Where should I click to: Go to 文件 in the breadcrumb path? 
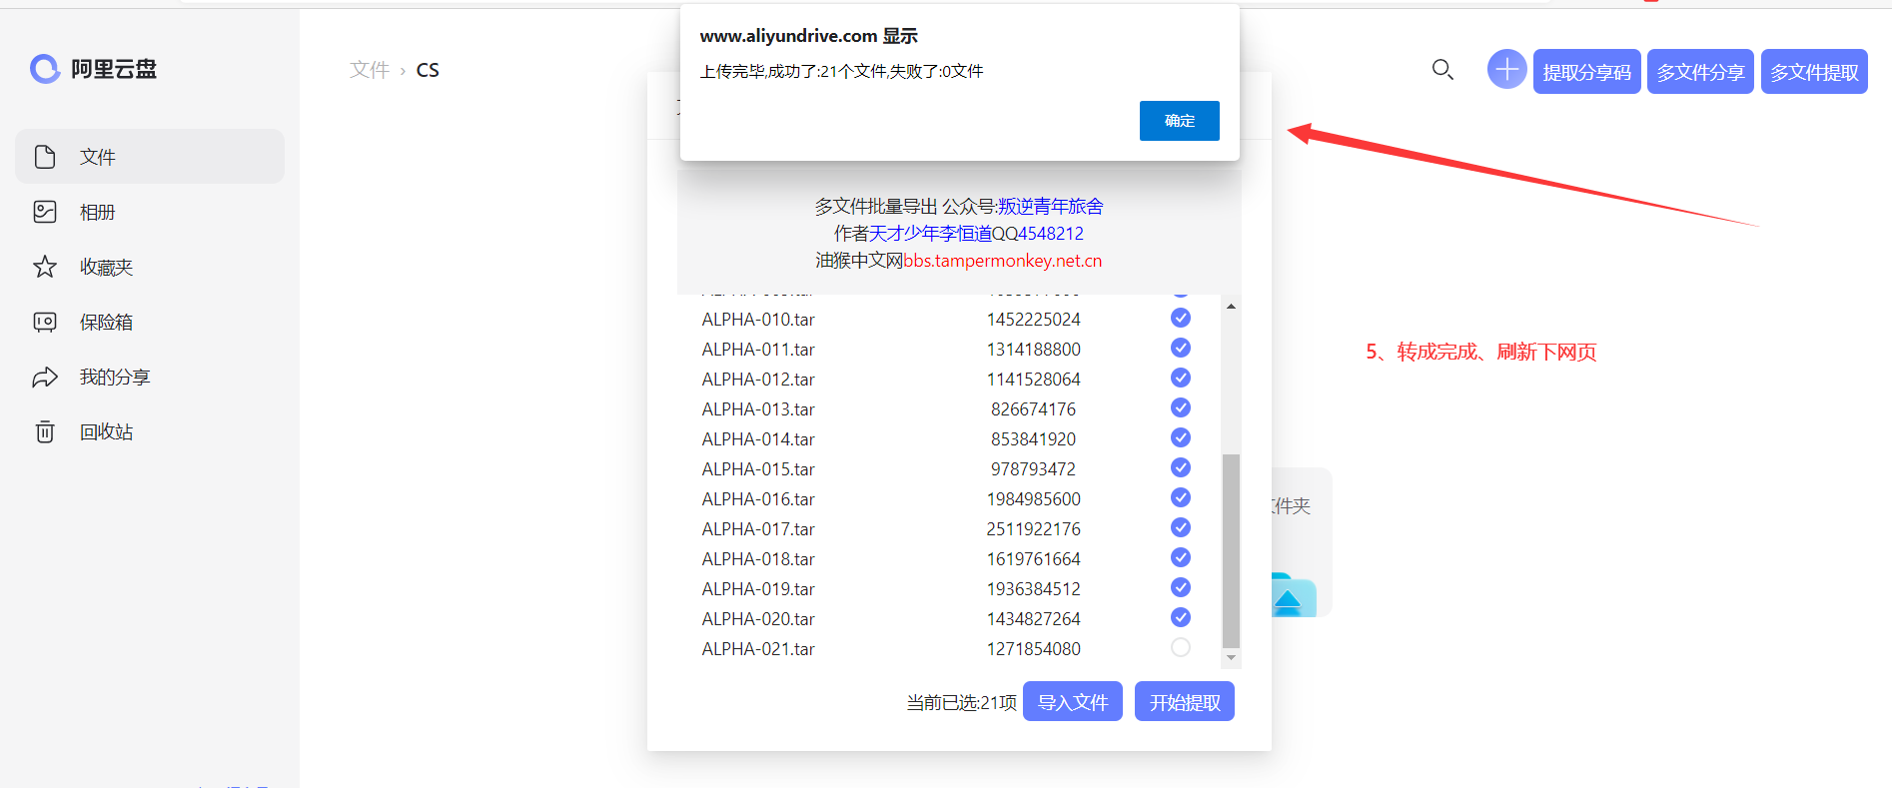[369, 70]
